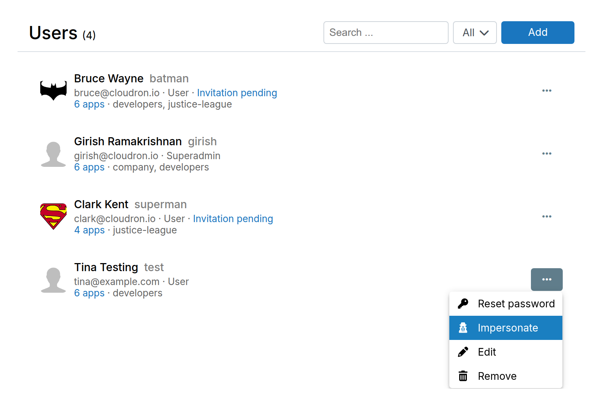Open Bruce Wayne's Invitation pending link
The width and height of the screenshot is (603, 412).
[x=237, y=93]
